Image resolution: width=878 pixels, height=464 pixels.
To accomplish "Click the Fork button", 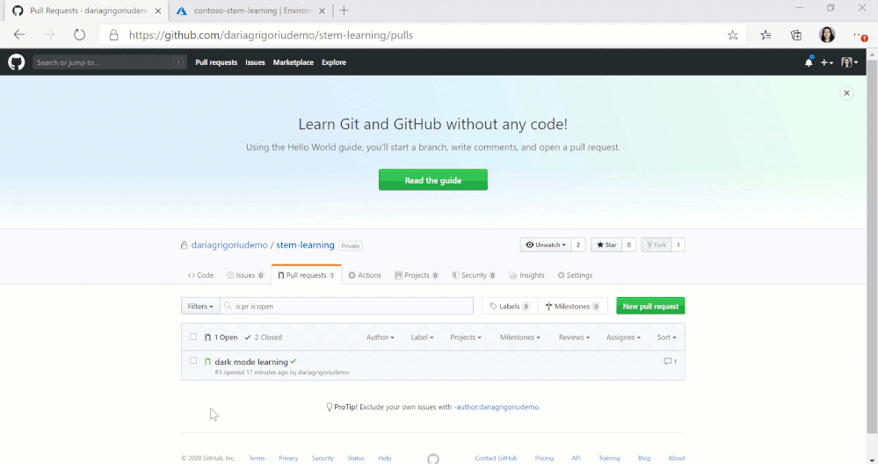I will (657, 244).
